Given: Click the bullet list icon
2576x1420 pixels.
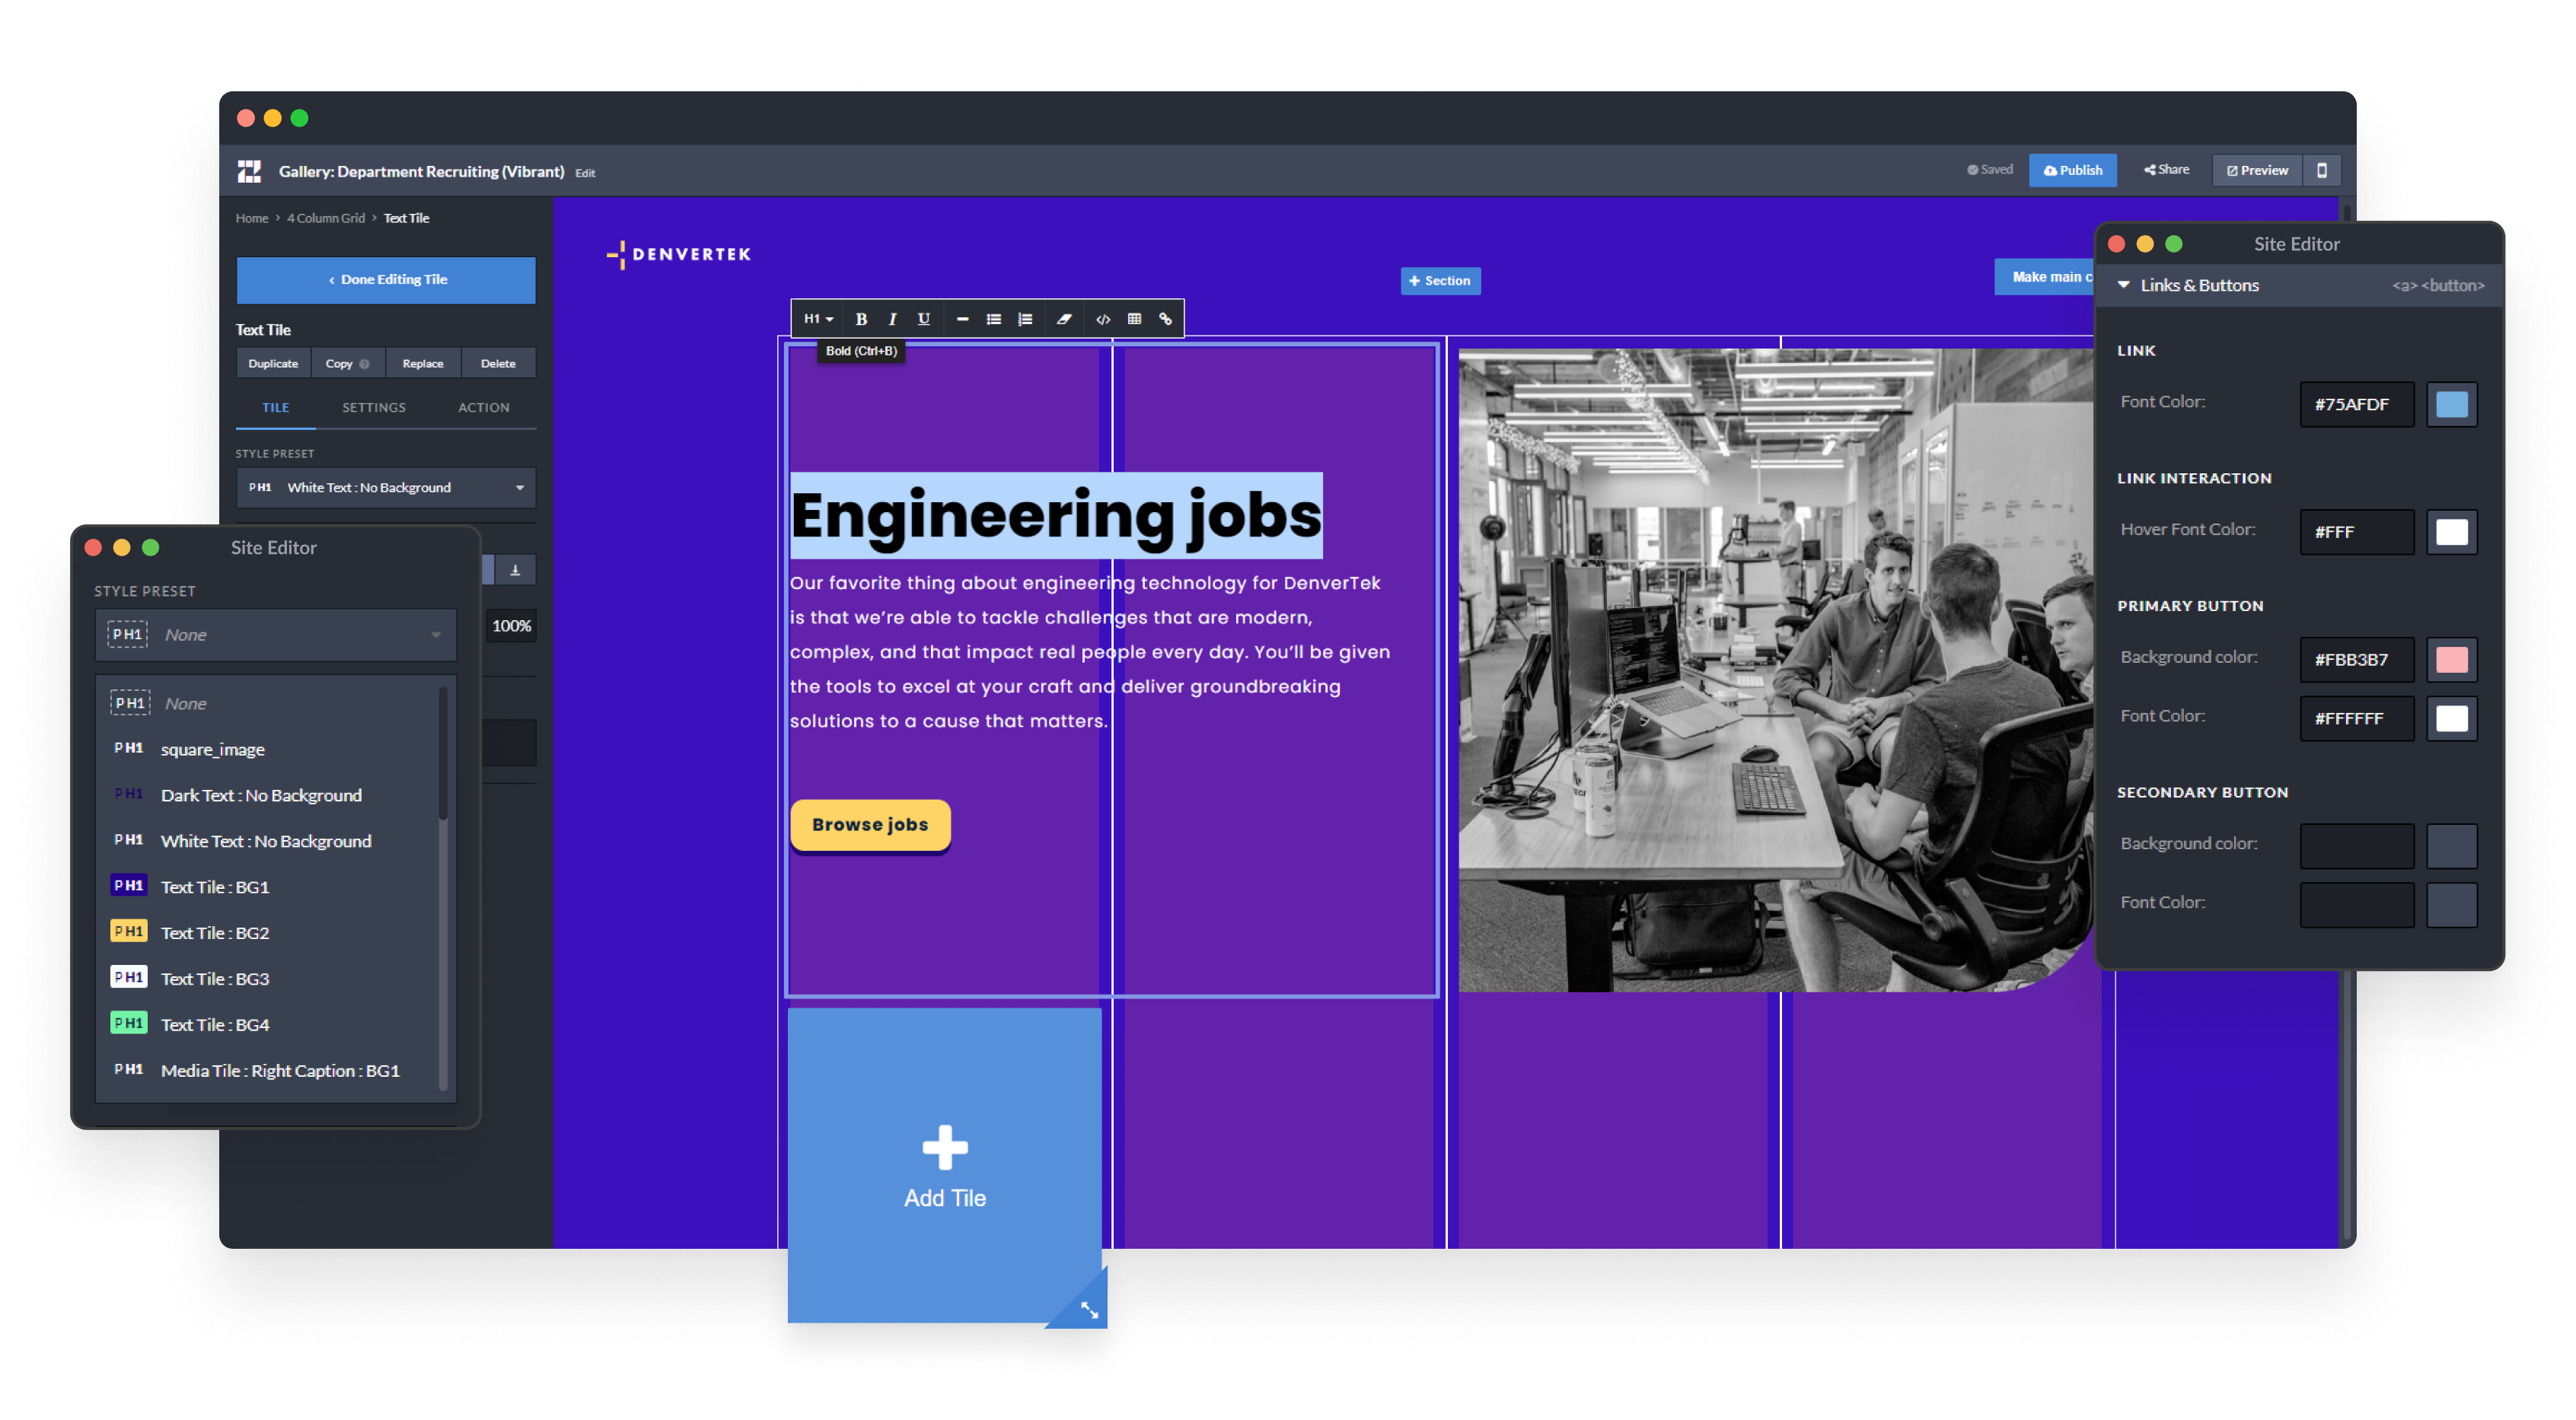Looking at the screenshot, I should [x=993, y=320].
